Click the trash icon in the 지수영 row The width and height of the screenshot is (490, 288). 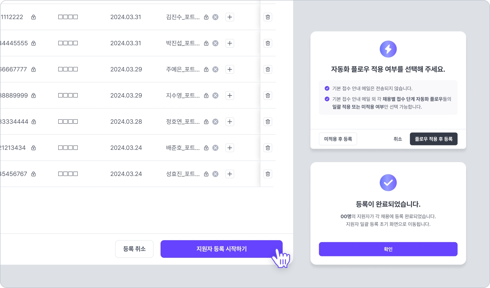[x=268, y=96]
